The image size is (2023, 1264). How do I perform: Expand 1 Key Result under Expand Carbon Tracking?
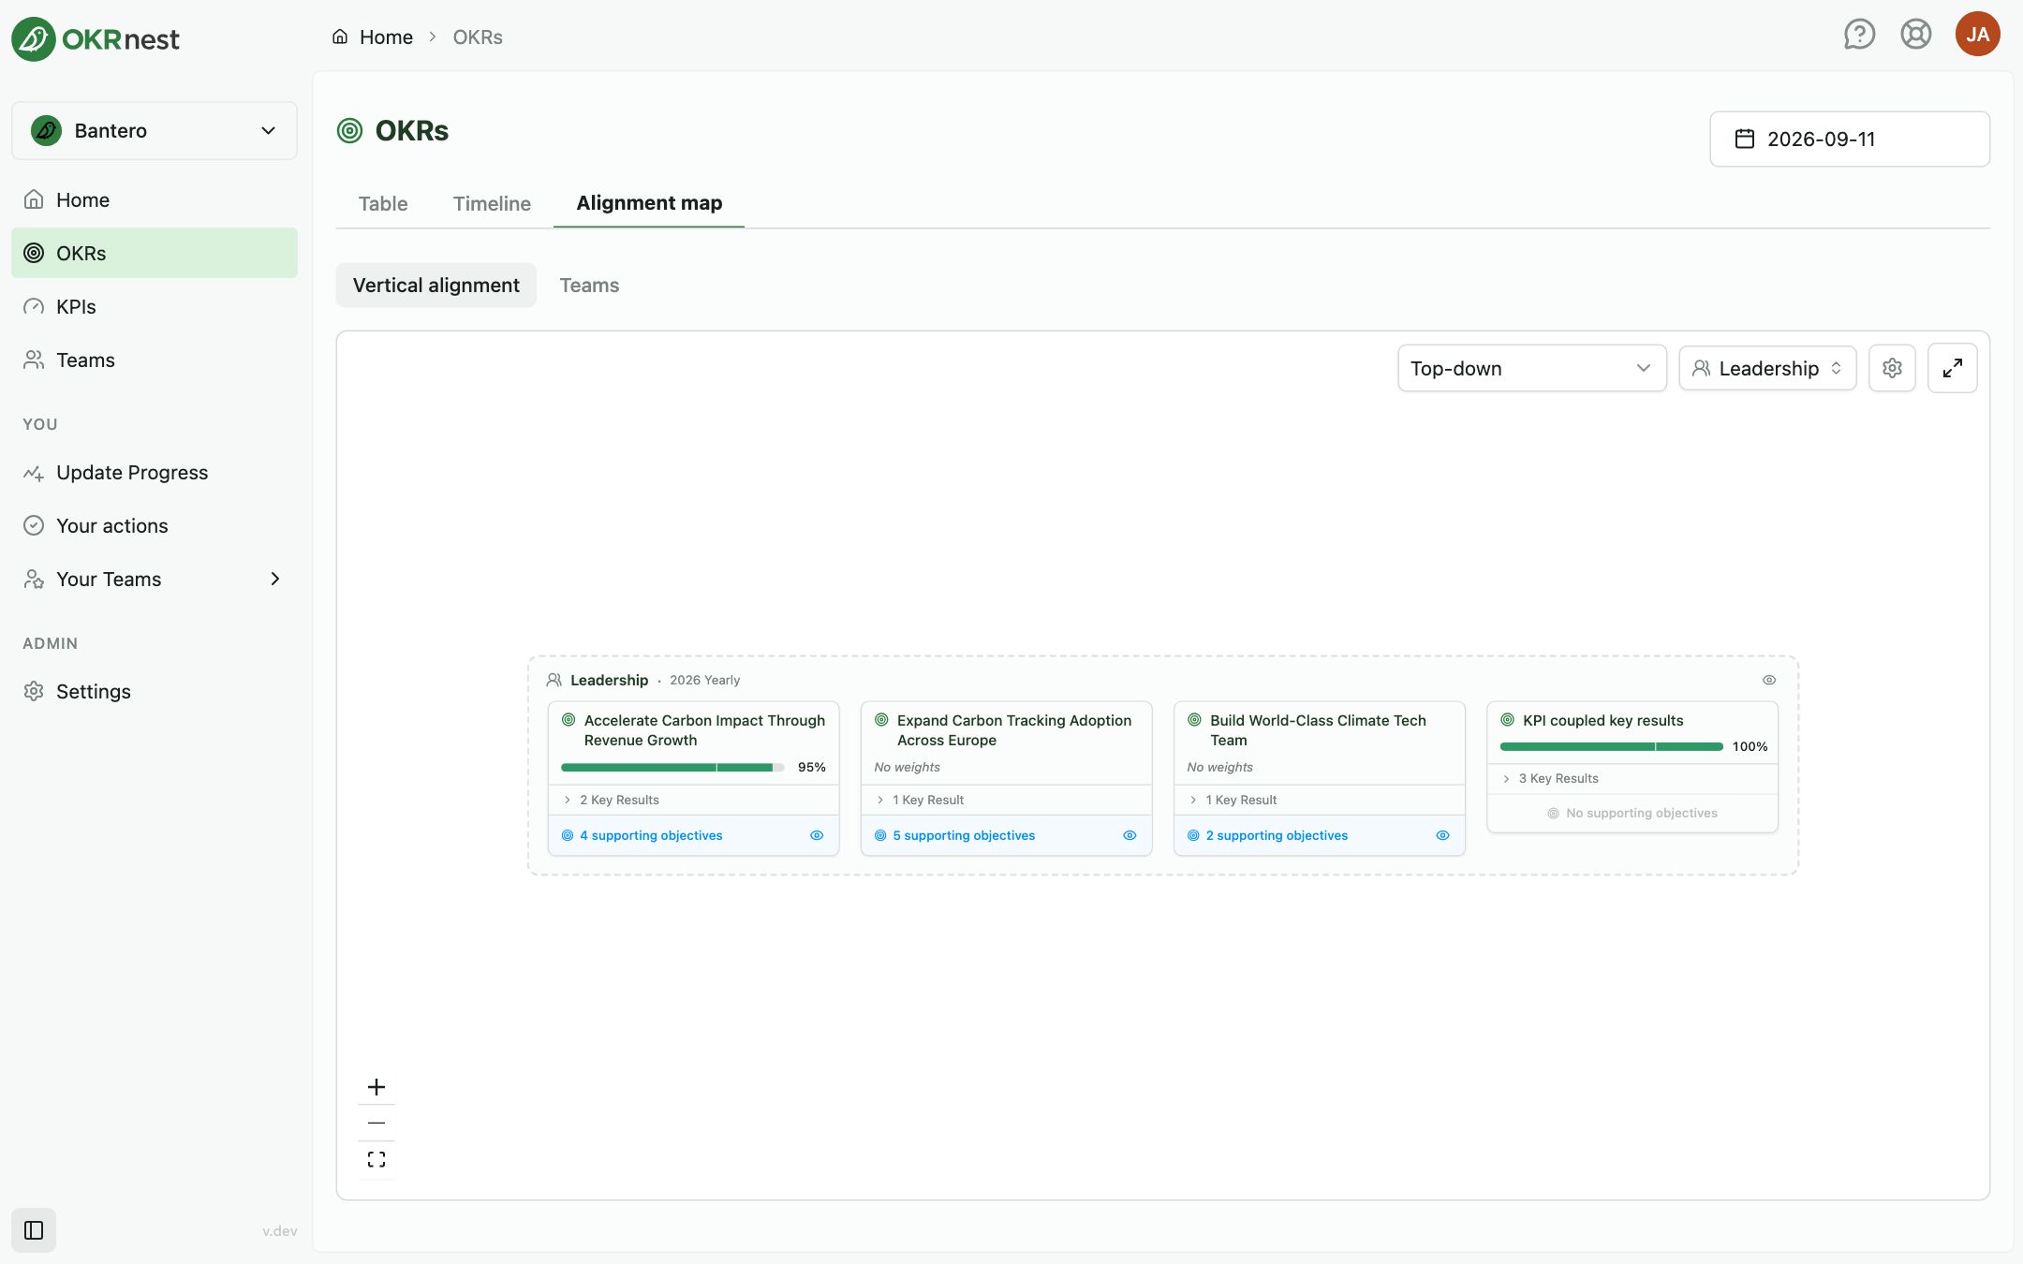[x=1006, y=800]
